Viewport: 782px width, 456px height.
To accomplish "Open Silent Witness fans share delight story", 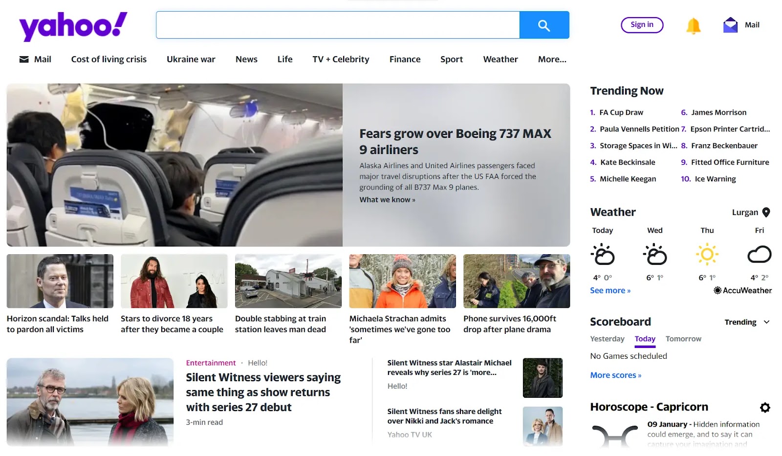I will (444, 416).
